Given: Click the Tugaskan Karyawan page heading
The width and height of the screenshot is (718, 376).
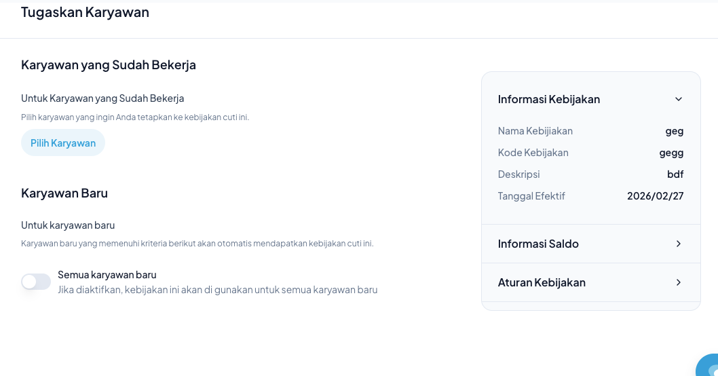Looking at the screenshot, I should pyautogui.click(x=85, y=12).
